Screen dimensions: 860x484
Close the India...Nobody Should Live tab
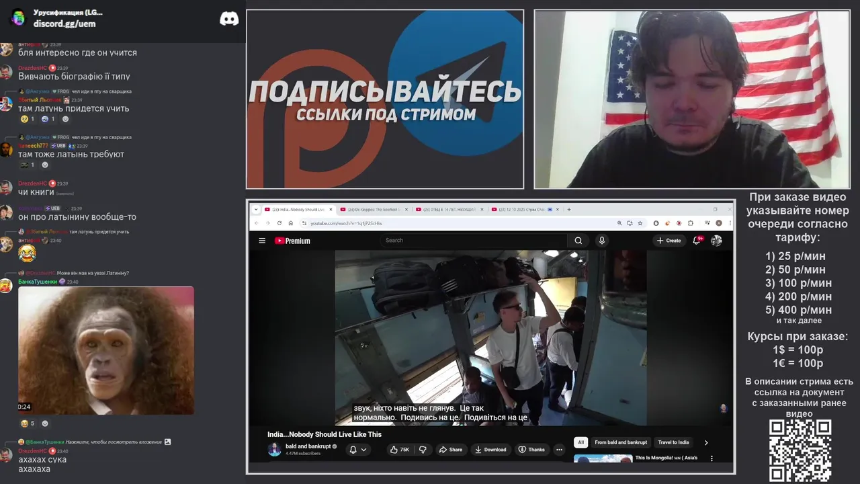331,209
